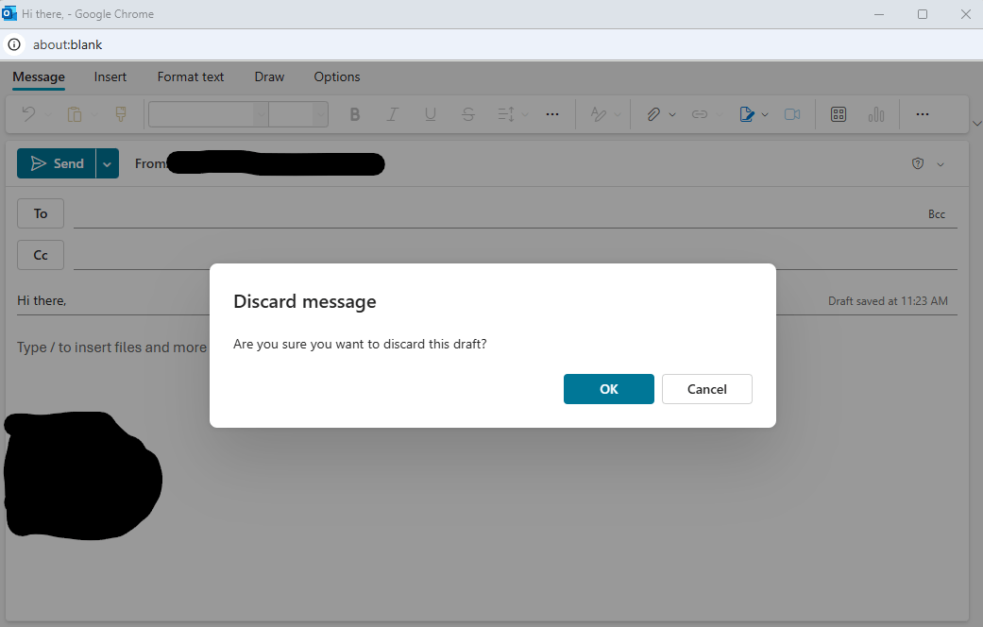Close the Chrome window
The width and height of the screenshot is (983, 627).
[x=965, y=14]
